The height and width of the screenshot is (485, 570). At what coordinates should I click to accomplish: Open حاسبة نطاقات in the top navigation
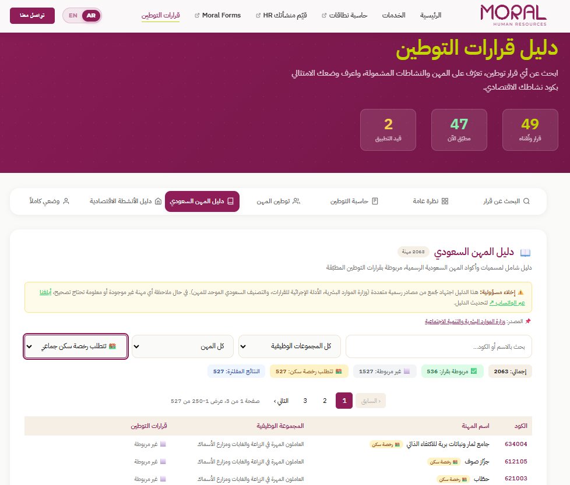pos(344,15)
